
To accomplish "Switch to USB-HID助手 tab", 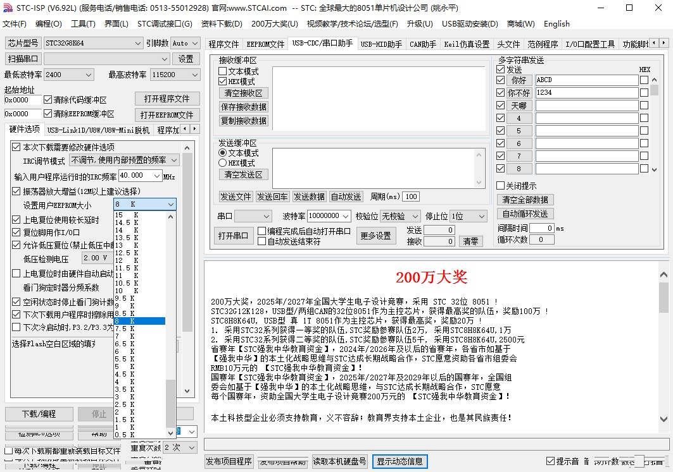I will click(x=381, y=44).
